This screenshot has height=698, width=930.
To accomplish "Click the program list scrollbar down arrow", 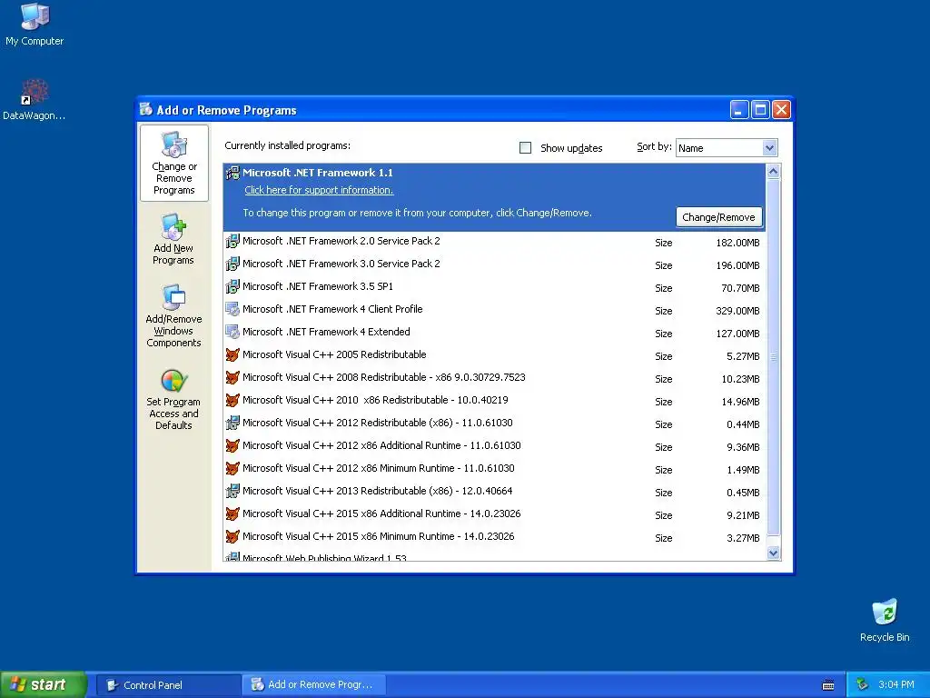I will coord(774,553).
